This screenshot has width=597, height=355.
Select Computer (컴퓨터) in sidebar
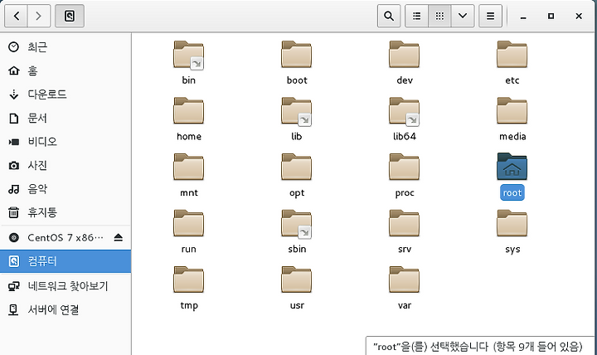(x=66, y=261)
